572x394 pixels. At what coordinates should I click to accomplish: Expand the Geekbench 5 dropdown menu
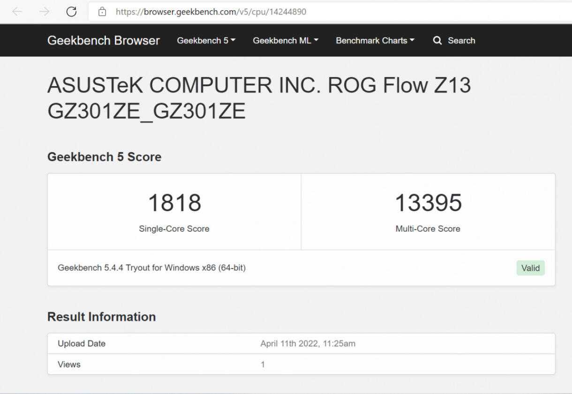tap(206, 41)
